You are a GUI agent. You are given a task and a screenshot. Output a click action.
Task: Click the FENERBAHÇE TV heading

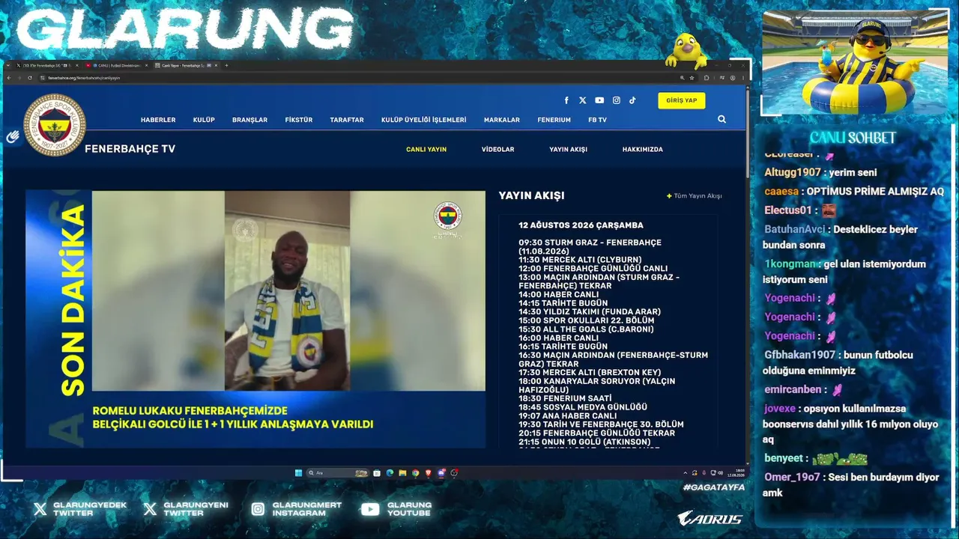click(130, 149)
